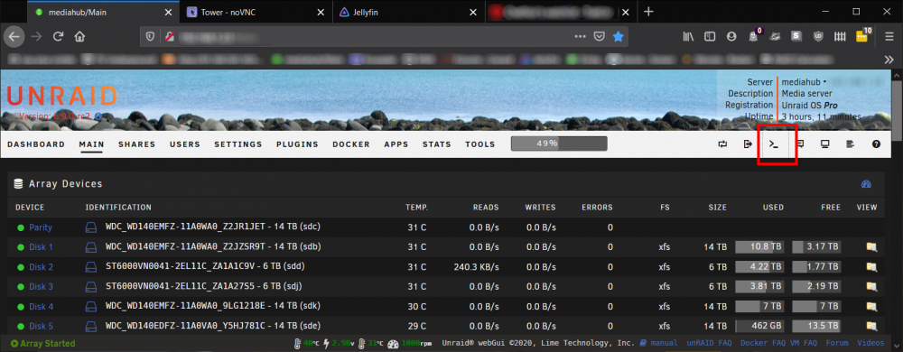Viewport: 903px width, 352px height.
Task: Open the Videos footer link
Action: (870, 343)
